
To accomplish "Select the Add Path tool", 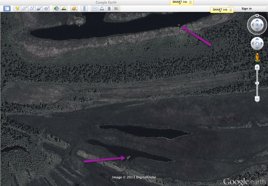I will pos(32,8).
